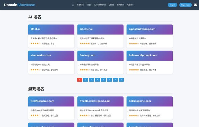
Task: Click description 'AI海报设计工具平台'
Action: 137,38
